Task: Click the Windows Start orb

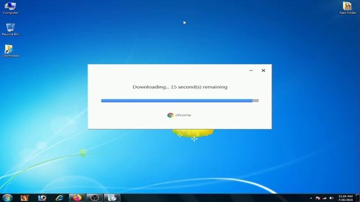Action: click(7, 198)
